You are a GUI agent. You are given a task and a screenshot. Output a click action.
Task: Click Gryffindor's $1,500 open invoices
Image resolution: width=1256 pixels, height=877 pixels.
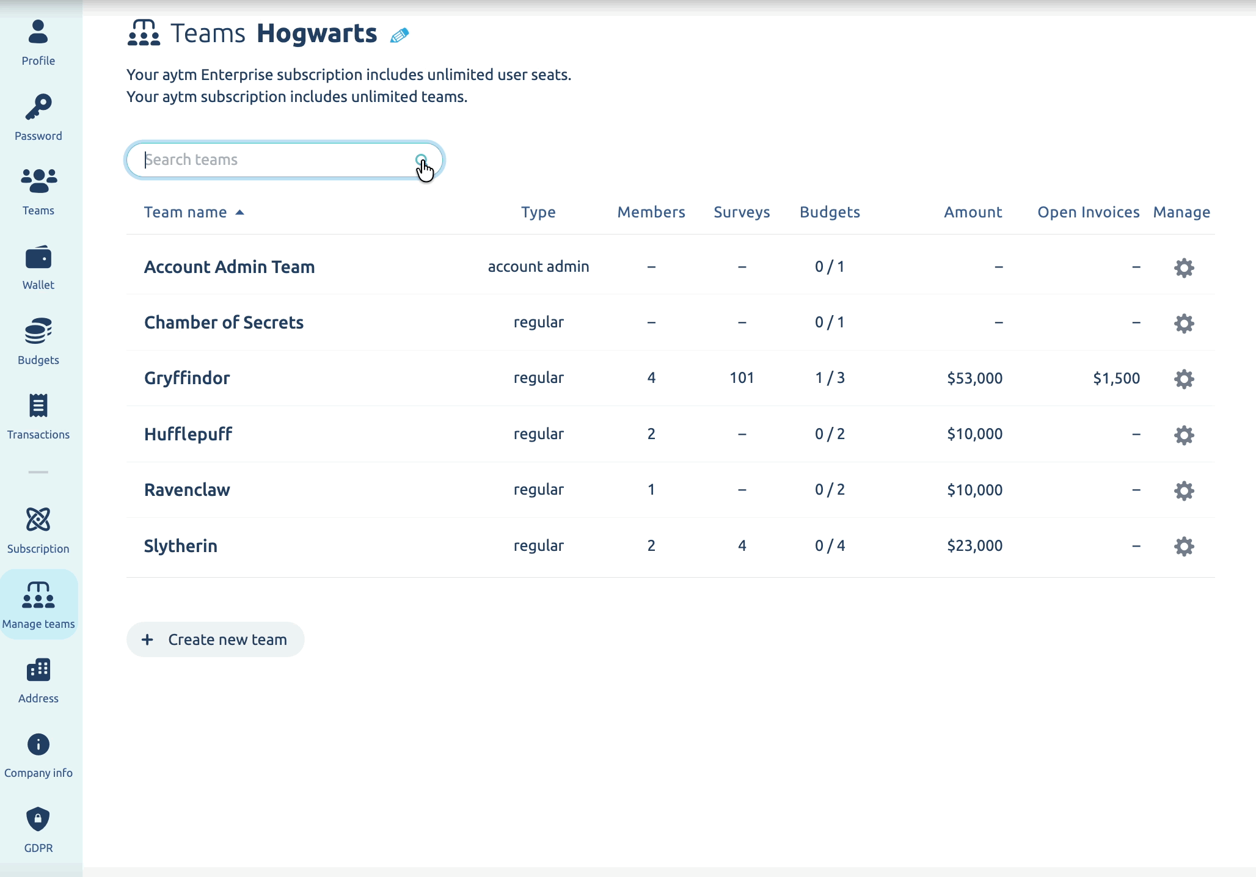tap(1116, 379)
